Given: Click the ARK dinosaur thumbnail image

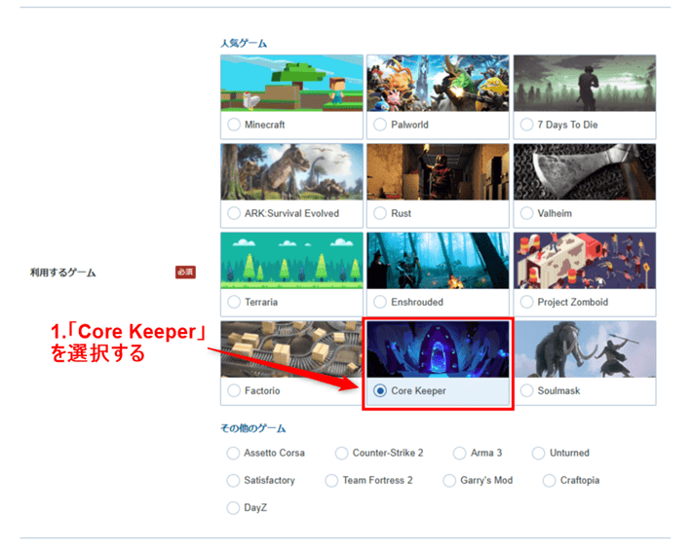Looking at the screenshot, I should [291, 171].
